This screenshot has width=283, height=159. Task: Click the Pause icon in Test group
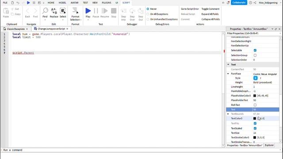click(96, 11)
